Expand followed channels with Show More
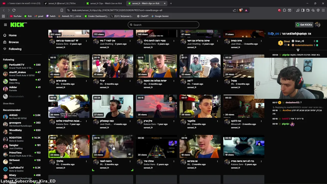327x184 pixels. 8,103
